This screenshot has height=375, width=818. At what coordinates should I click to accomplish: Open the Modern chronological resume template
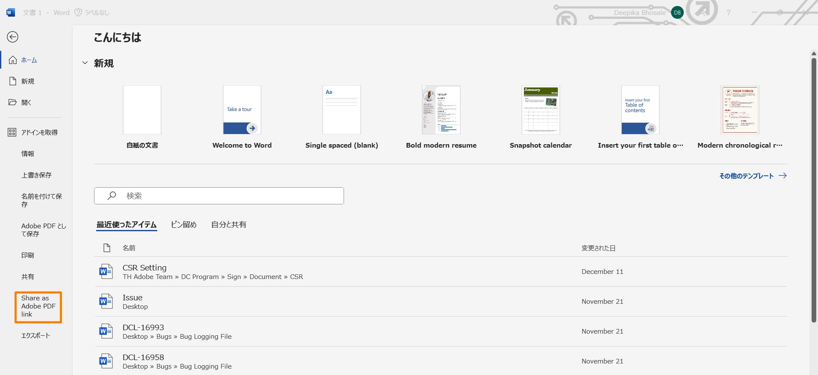tap(740, 117)
